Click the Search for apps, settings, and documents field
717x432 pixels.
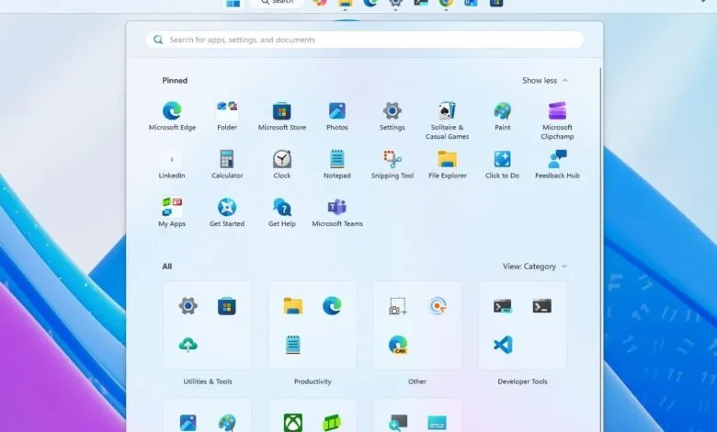tap(364, 40)
